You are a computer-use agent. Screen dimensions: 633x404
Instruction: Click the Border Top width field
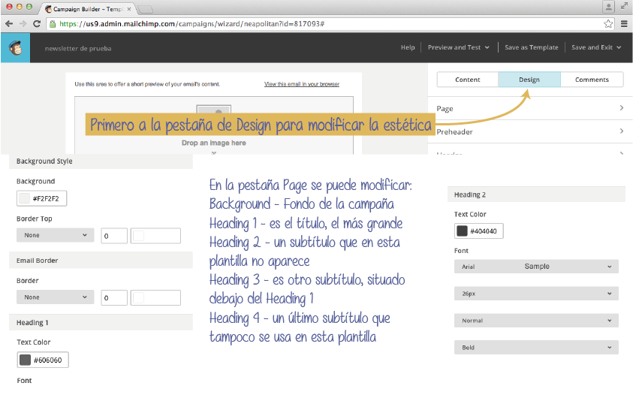pos(114,236)
